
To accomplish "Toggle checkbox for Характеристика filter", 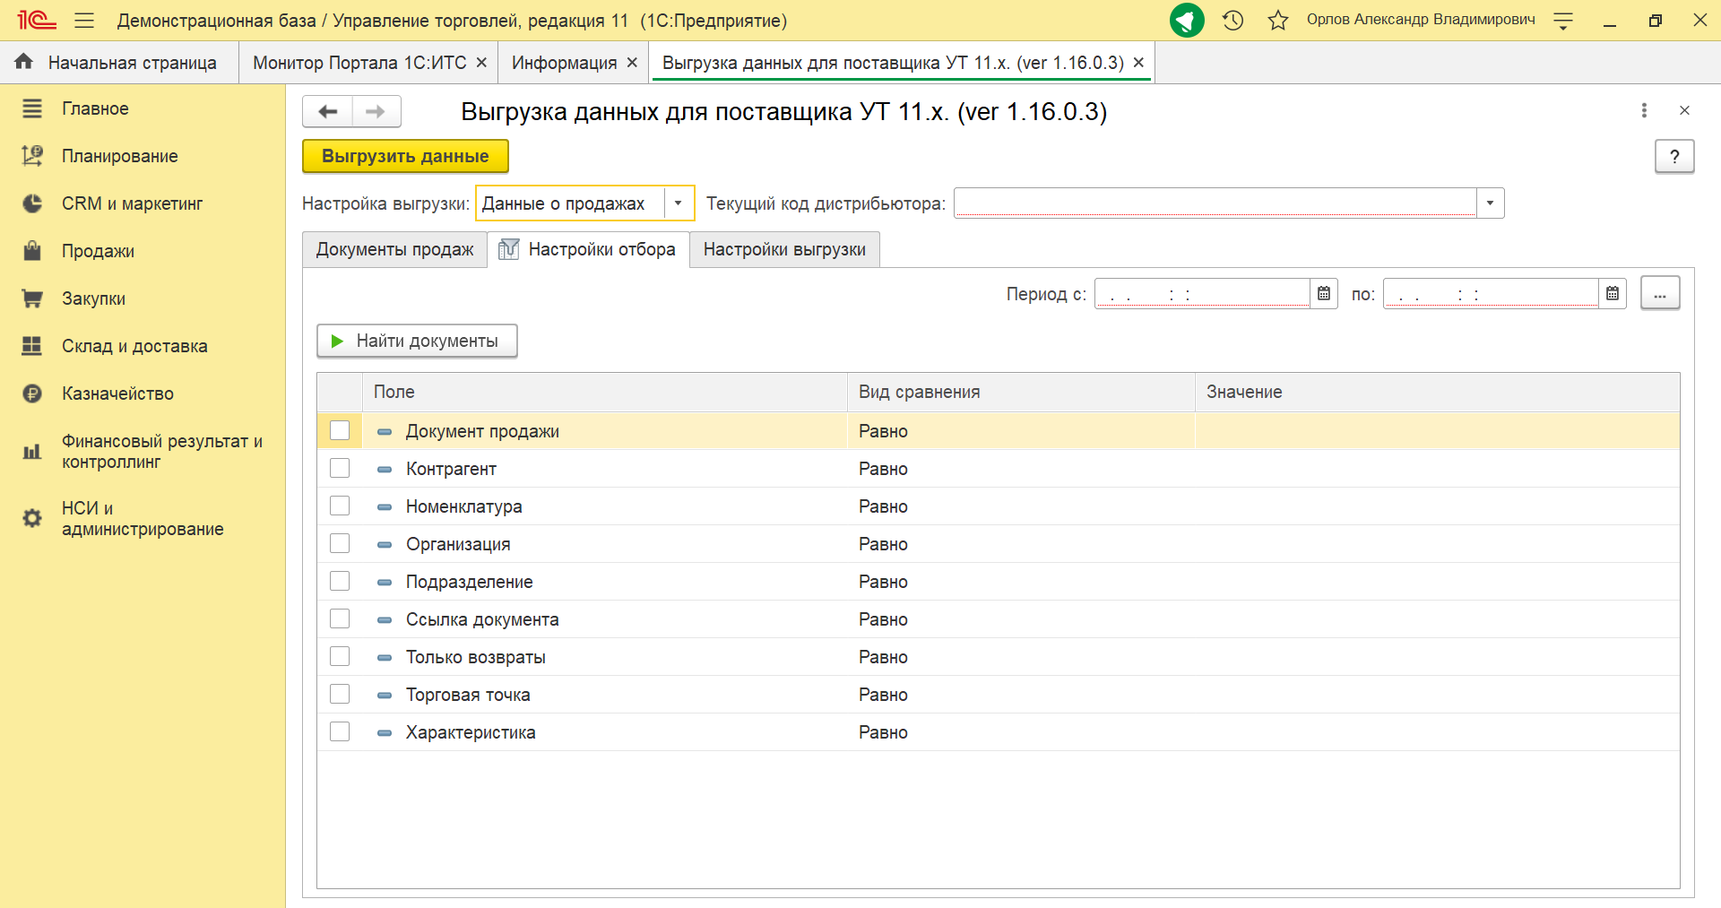I will [x=340, y=731].
